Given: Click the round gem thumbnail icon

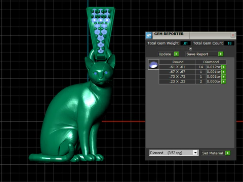Looking at the screenshot, I should coord(153,65).
